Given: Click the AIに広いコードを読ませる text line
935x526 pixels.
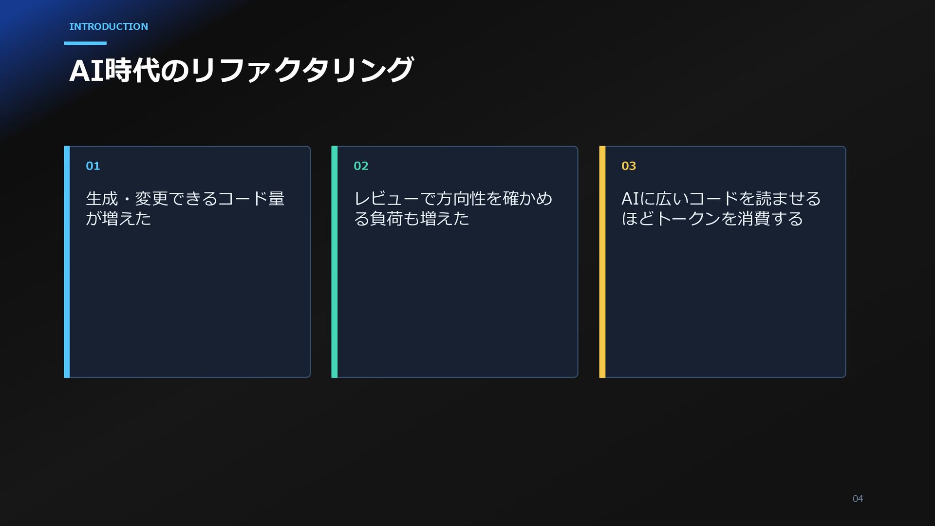Looking at the screenshot, I should pyautogui.click(x=721, y=198).
